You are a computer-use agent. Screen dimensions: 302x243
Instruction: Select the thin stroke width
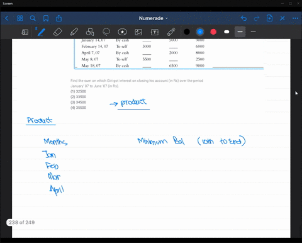253,32
